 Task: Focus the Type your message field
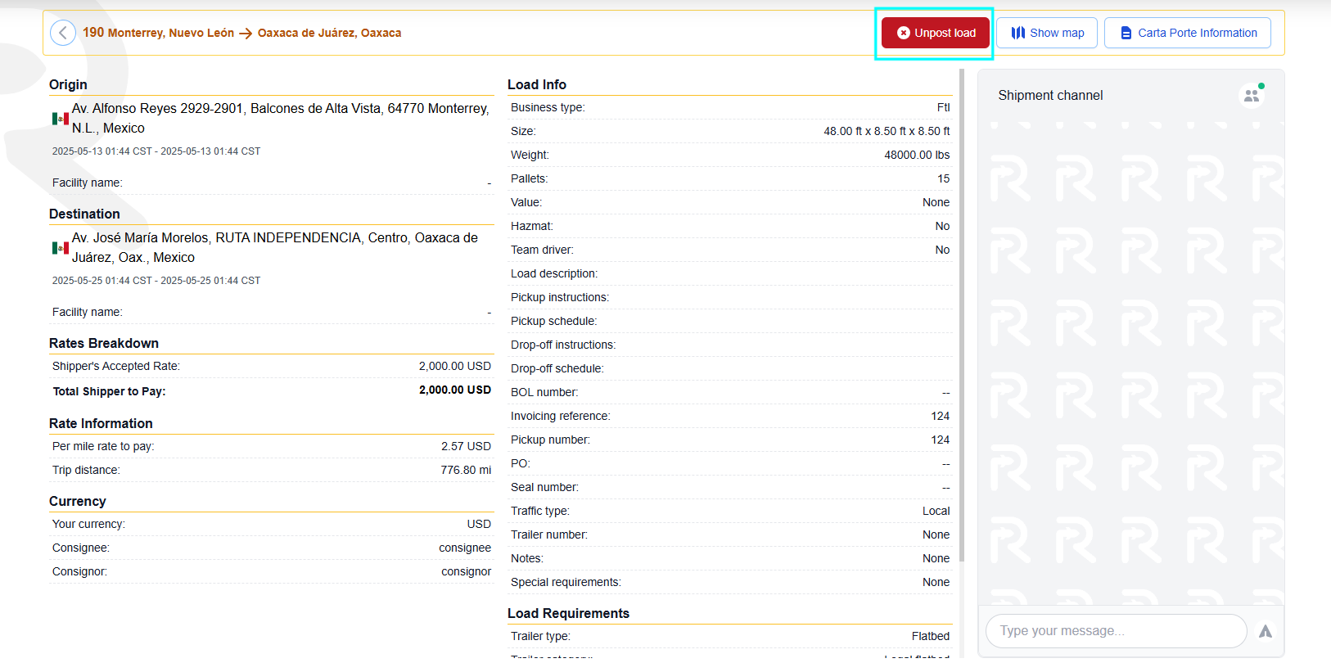[x=1117, y=631]
